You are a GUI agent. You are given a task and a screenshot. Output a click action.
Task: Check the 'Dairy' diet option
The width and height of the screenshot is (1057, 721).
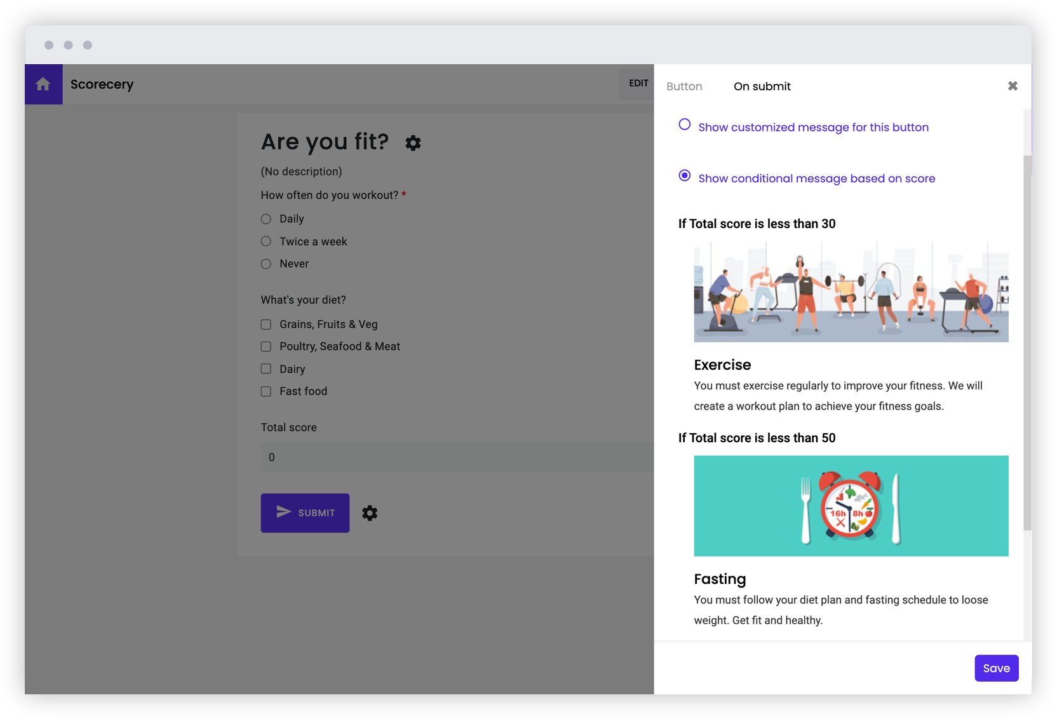[266, 368]
